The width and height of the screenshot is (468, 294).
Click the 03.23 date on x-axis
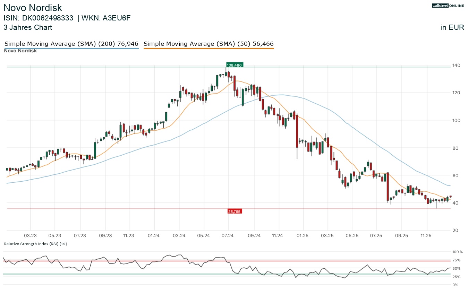[30, 236]
